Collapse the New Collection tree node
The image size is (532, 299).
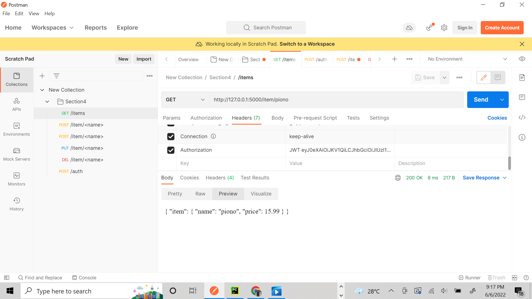coord(42,90)
